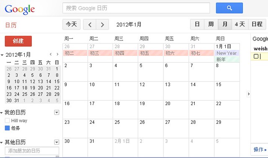Toggle the 任务 calendar color box
Screen dimensions: 268x158
7,128
